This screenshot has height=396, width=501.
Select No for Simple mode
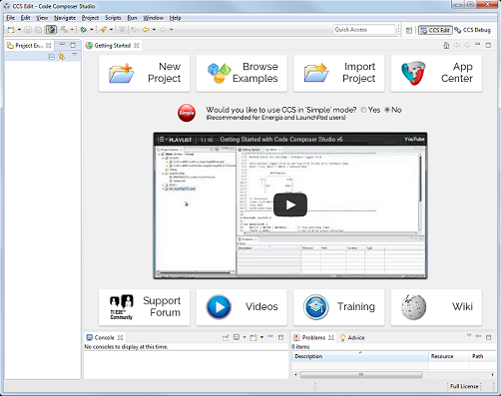387,110
